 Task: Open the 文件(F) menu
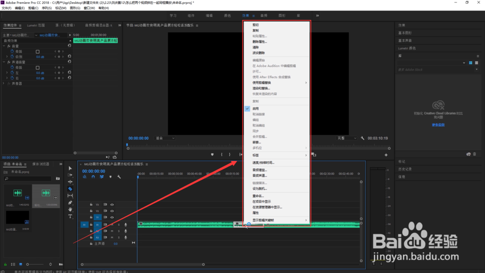[x=6, y=8]
